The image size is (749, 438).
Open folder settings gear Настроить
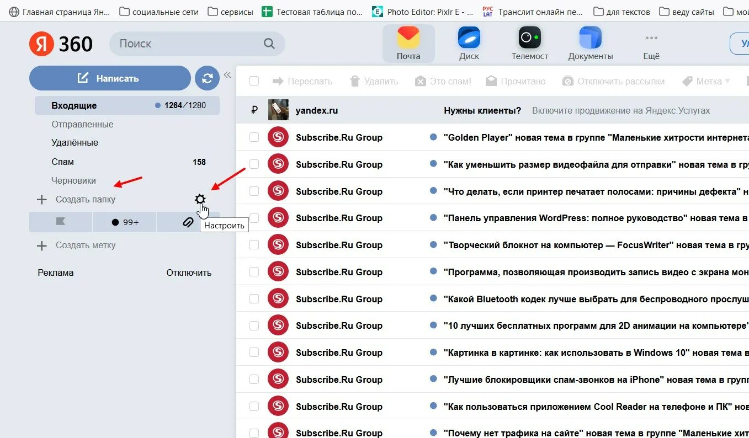point(200,199)
